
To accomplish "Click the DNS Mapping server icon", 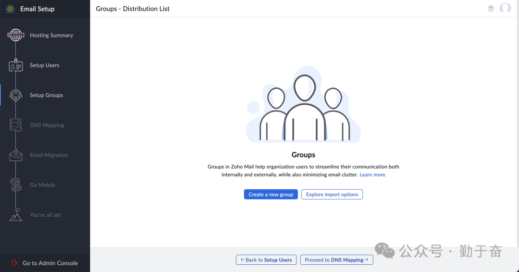I will 16,125.
